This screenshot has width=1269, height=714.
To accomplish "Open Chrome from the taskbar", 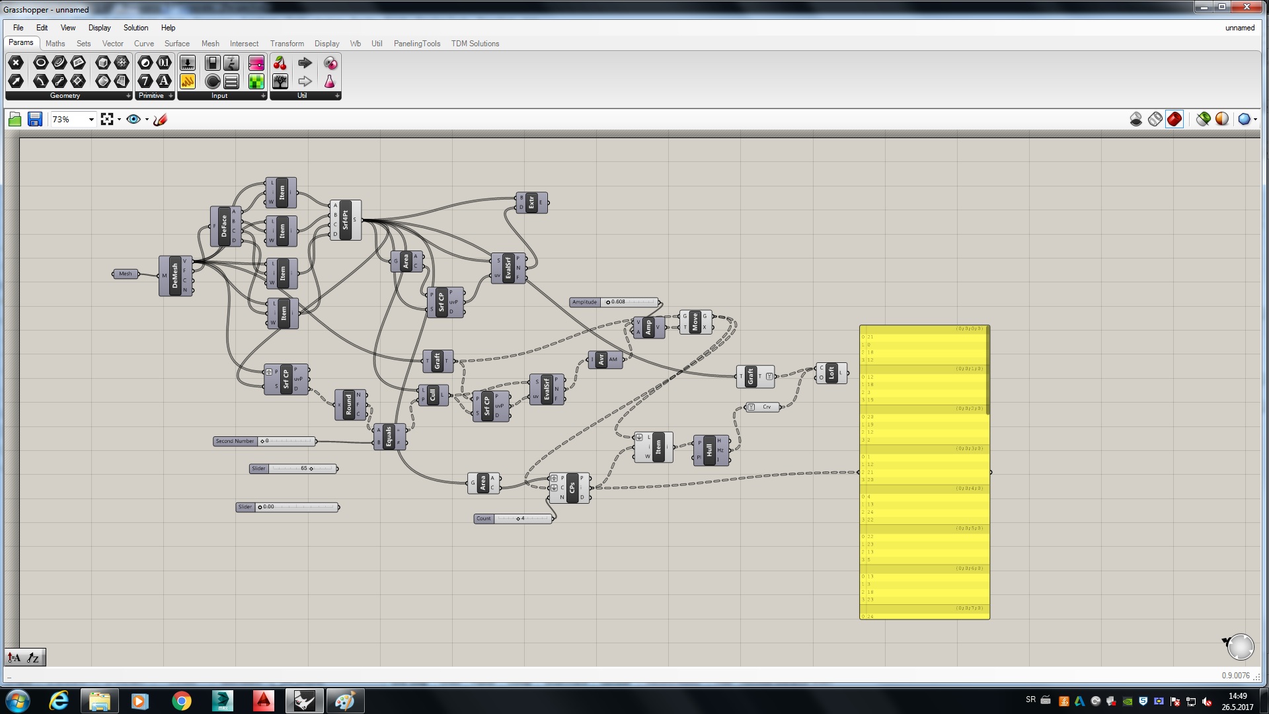I will [181, 701].
